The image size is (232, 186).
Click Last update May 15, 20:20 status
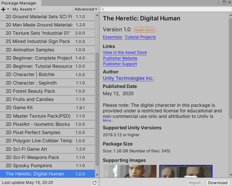click(x=28, y=183)
